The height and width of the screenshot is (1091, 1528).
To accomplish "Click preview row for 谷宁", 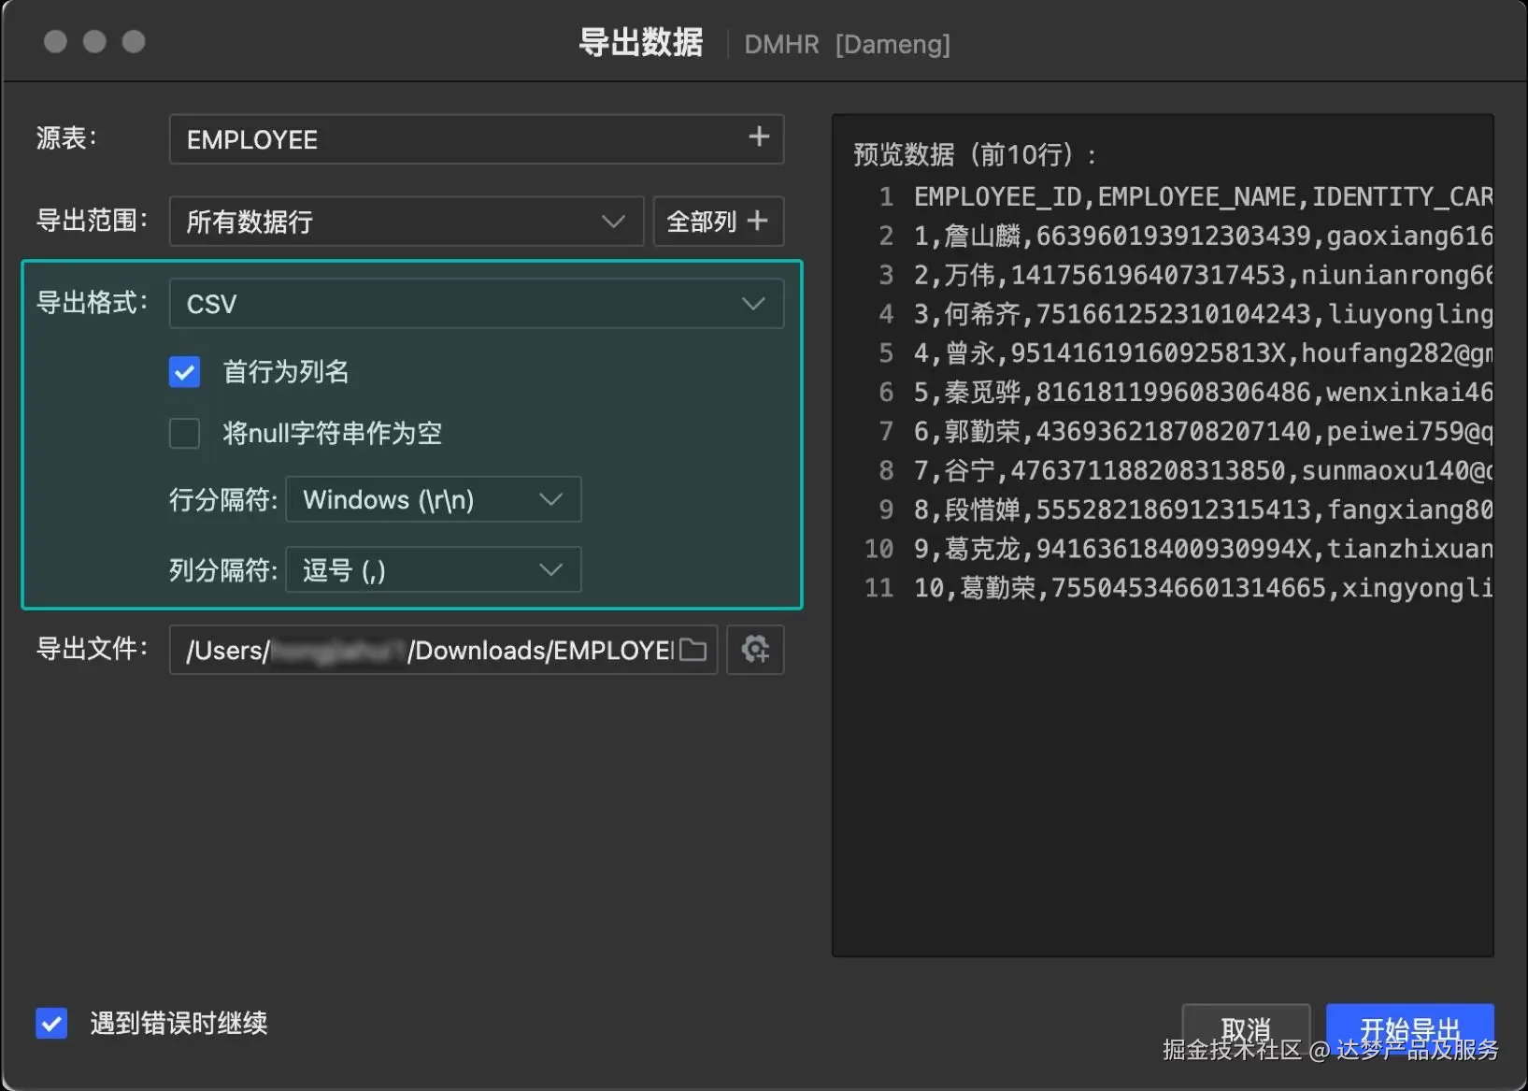I will (1203, 470).
